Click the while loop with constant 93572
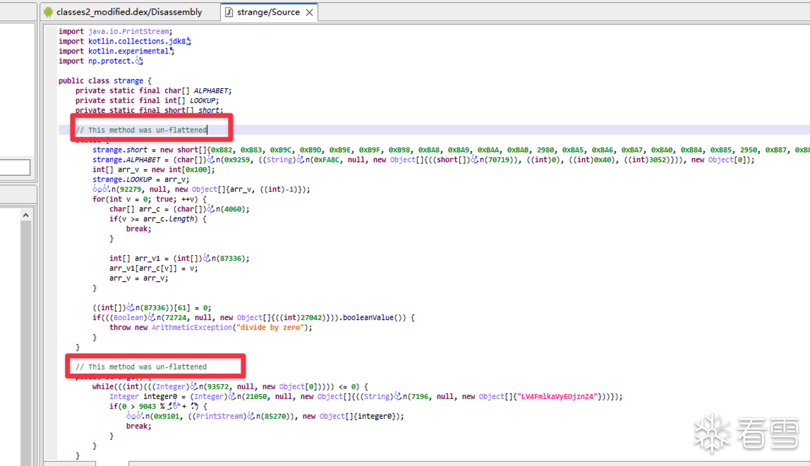 [231, 386]
